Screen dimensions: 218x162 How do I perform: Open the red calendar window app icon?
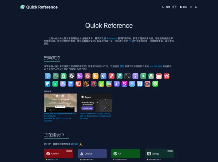(x=159, y=76)
